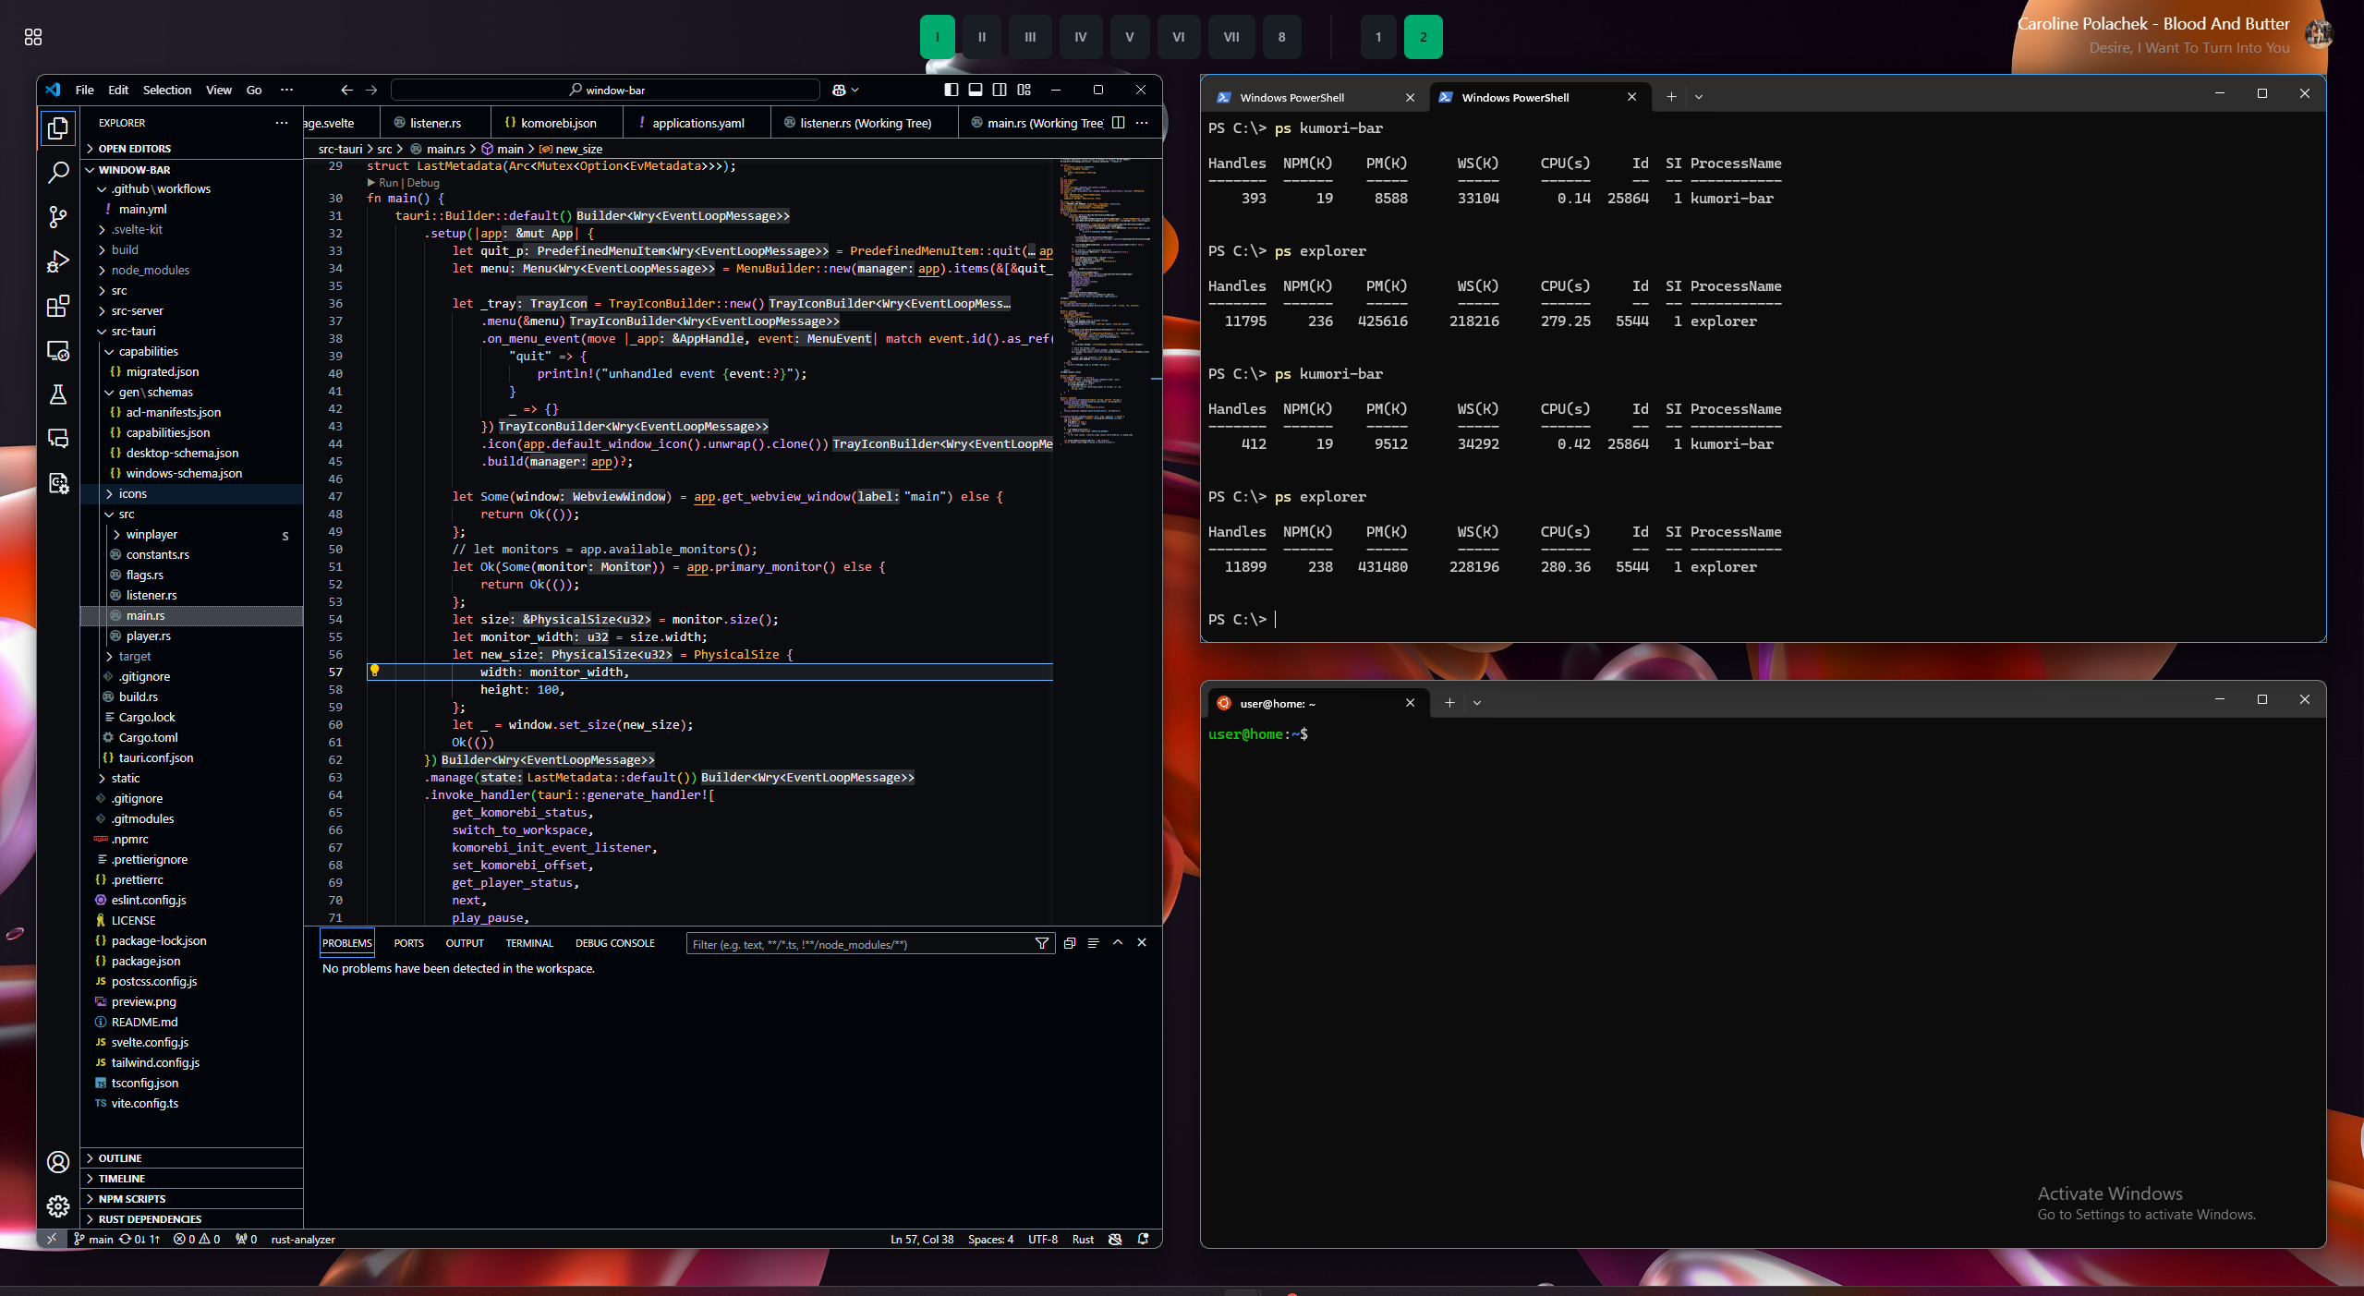Toggle the secondary side bar layout button
This screenshot has height=1296, width=2364.
coord(1000,90)
